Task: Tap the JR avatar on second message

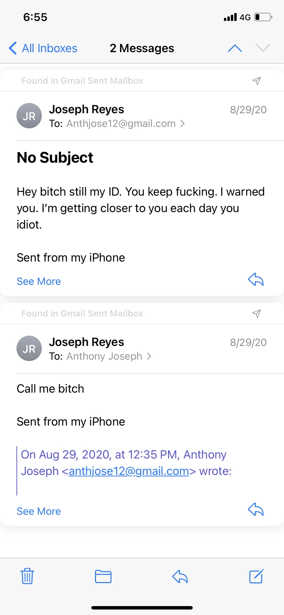Action: [29, 349]
